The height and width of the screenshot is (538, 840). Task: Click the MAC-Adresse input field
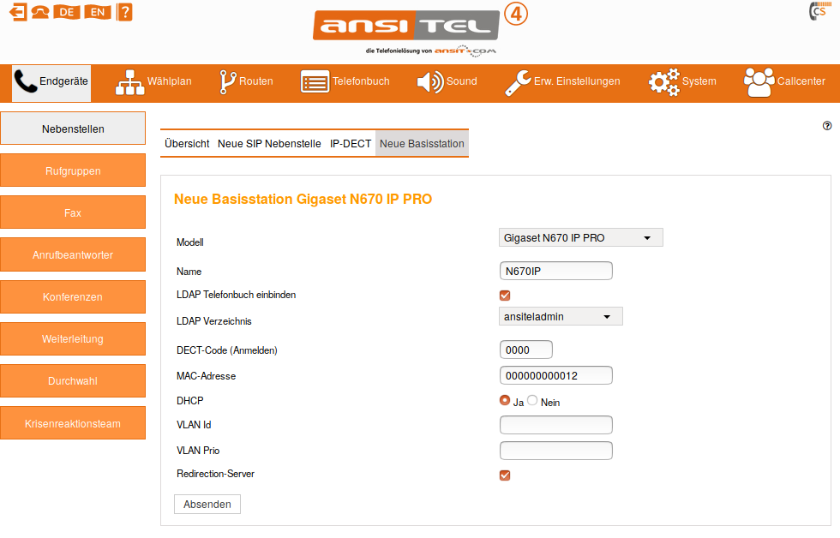(555, 375)
